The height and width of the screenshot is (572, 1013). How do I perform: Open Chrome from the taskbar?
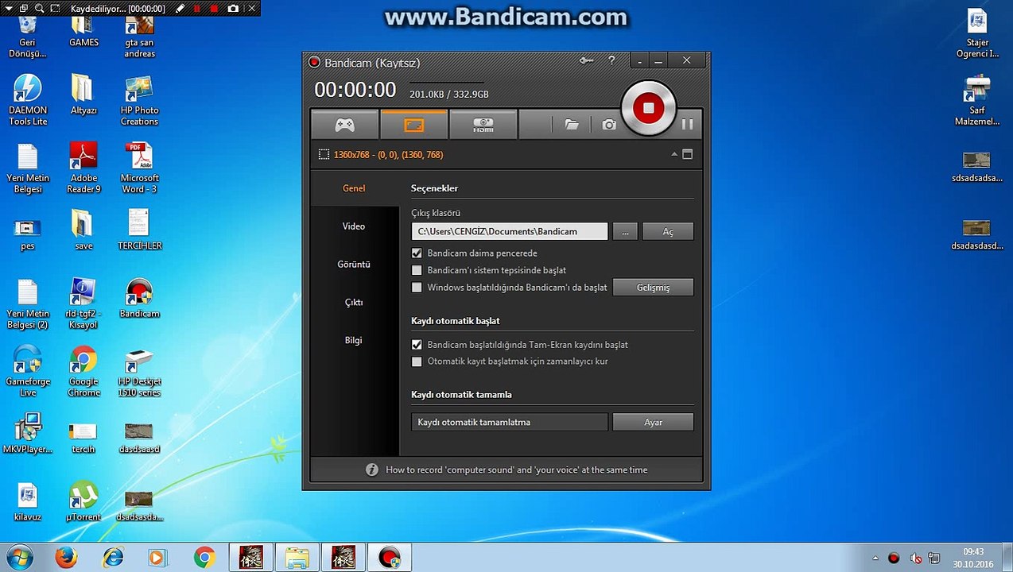tap(204, 558)
